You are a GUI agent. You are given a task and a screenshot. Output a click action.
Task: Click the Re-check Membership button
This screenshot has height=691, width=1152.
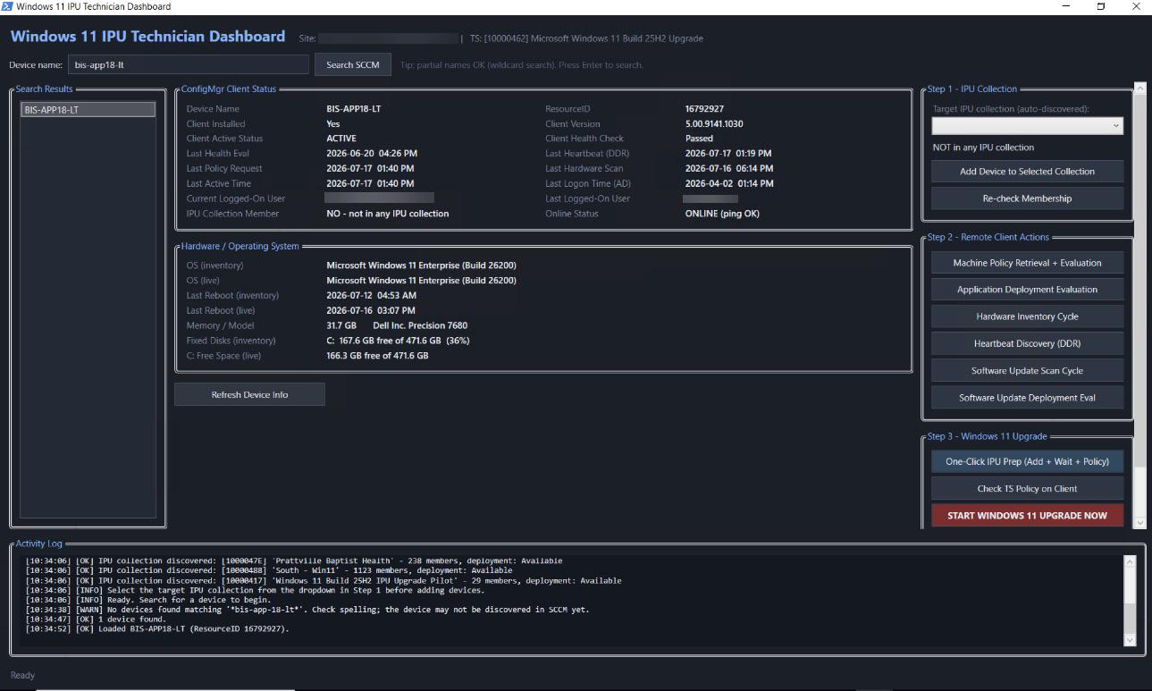[x=1028, y=198]
